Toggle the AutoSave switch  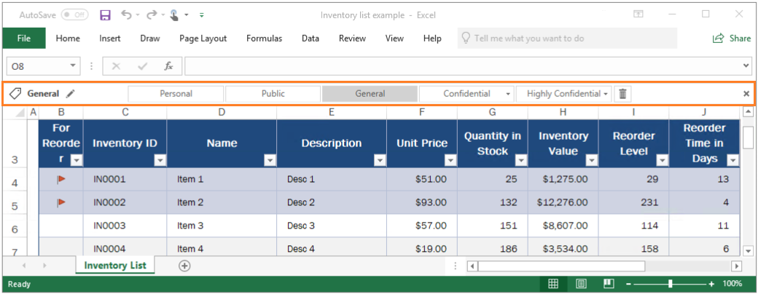74,15
